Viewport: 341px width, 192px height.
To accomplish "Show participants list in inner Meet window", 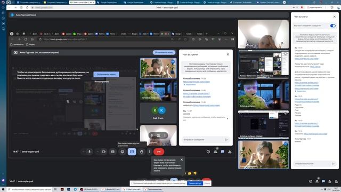I will coord(215,151).
